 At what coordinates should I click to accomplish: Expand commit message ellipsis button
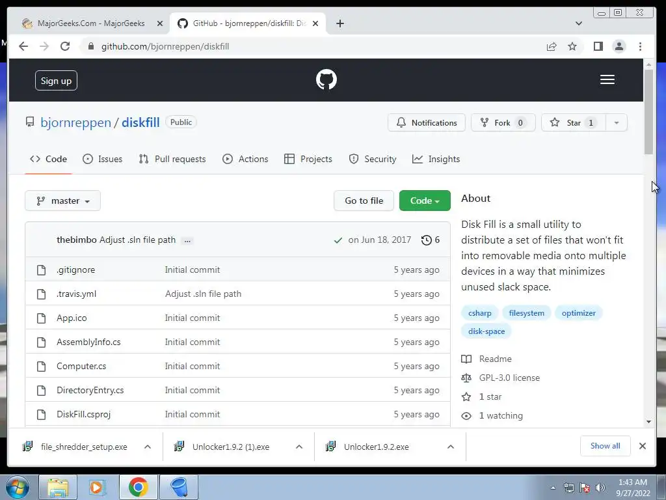click(x=187, y=241)
